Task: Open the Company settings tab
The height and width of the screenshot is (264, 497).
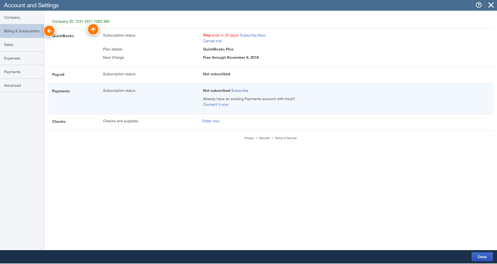Action: 22,17
